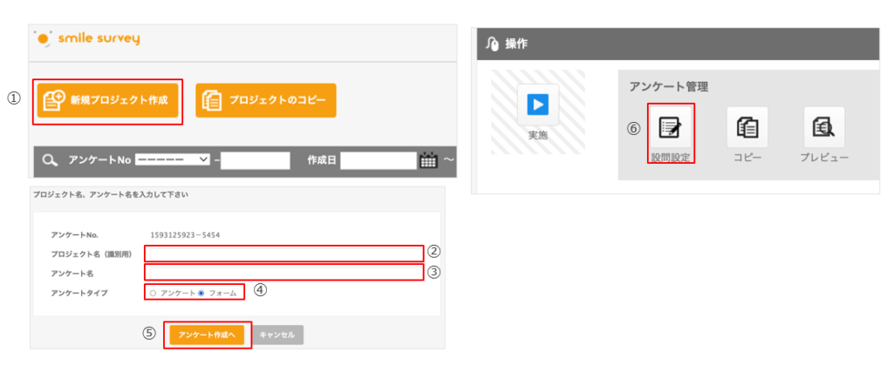Click the smile survey logo
The height and width of the screenshot is (366, 893).
click(86, 38)
